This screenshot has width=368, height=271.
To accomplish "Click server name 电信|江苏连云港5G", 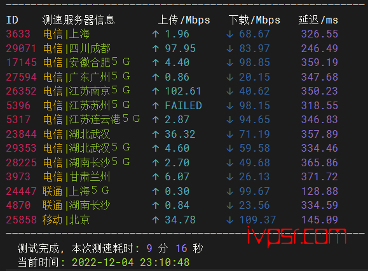I will pos(92,119).
